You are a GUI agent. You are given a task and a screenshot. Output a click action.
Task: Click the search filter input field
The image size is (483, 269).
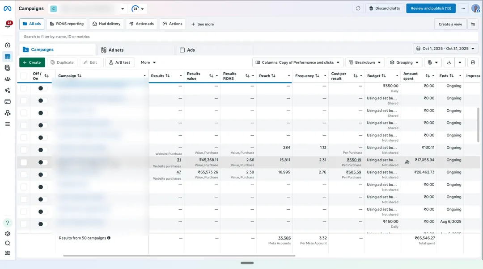click(x=249, y=37)
